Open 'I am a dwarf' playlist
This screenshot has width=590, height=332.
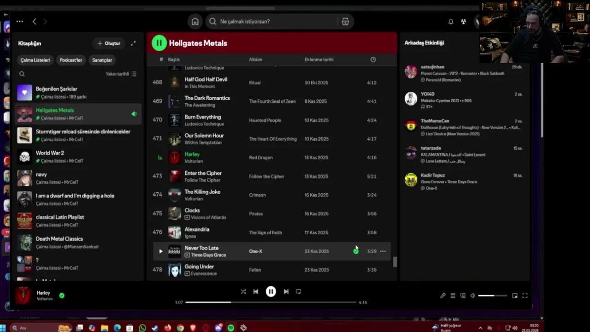point(78,199)
